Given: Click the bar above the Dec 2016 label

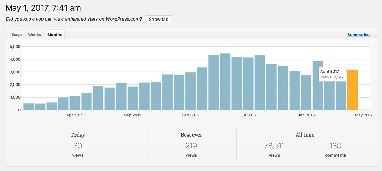Looking at the screenshot, I should tap(306, 93).
